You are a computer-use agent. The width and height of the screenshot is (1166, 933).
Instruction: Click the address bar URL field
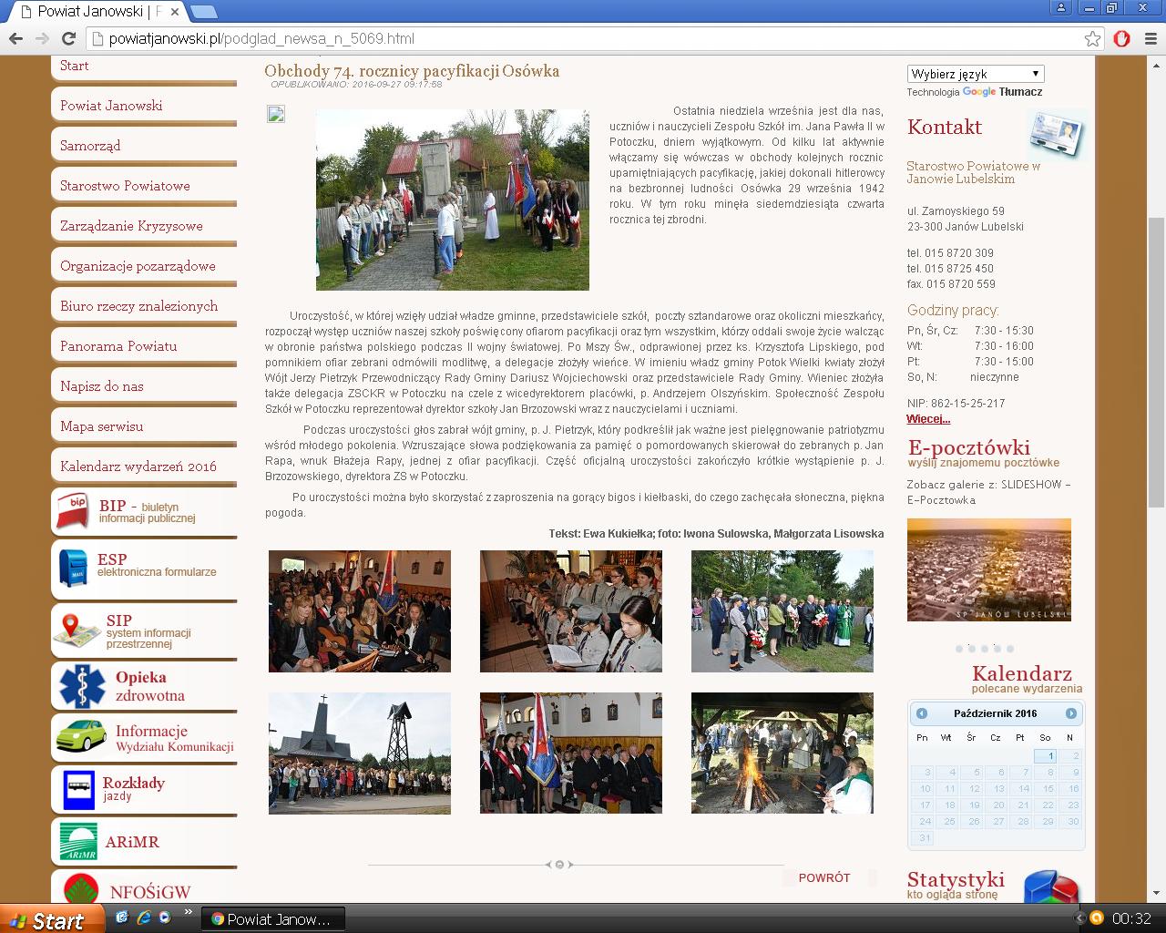pos(583,38)
